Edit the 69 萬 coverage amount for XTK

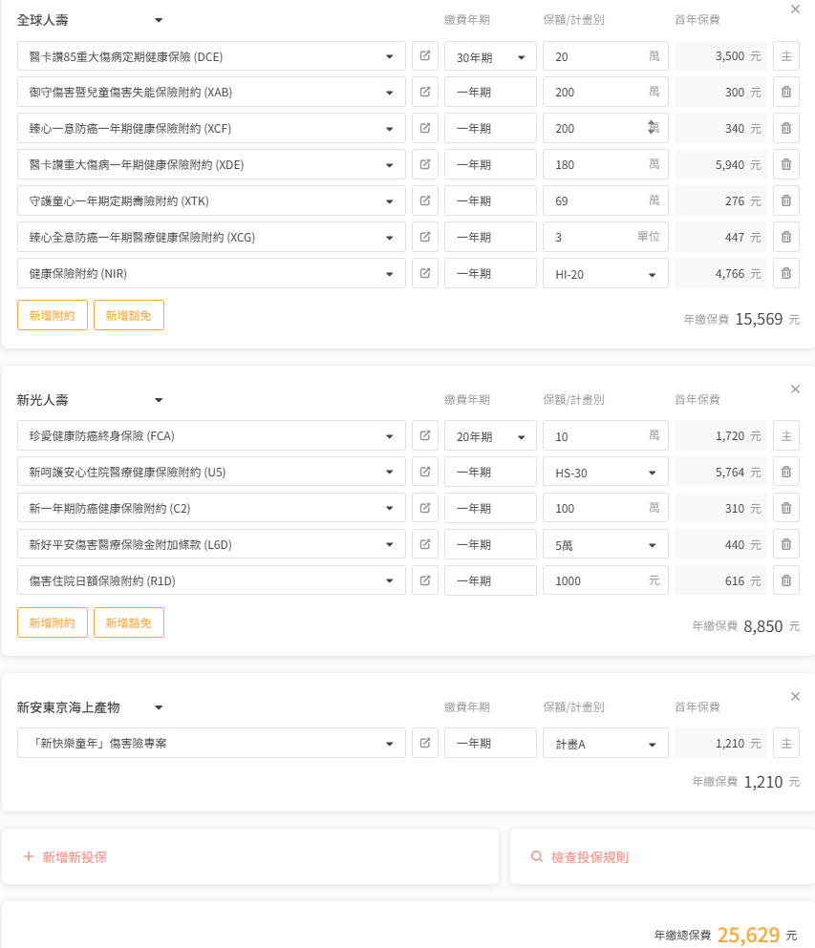point(606,200)
